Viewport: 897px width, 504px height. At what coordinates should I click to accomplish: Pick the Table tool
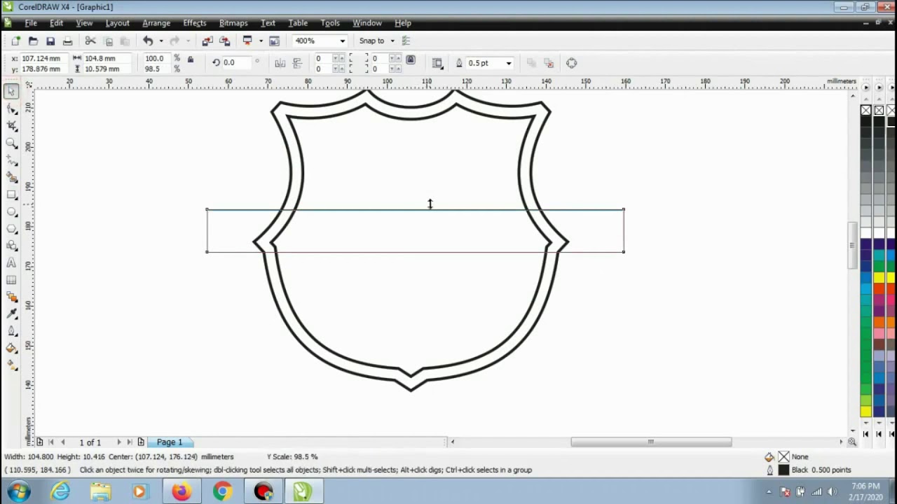point(11,280)
